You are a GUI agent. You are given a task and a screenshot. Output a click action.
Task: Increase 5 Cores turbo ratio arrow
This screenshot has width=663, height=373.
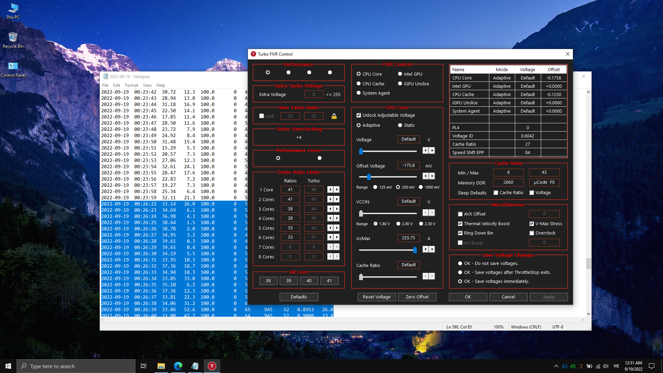click(337, 228)
